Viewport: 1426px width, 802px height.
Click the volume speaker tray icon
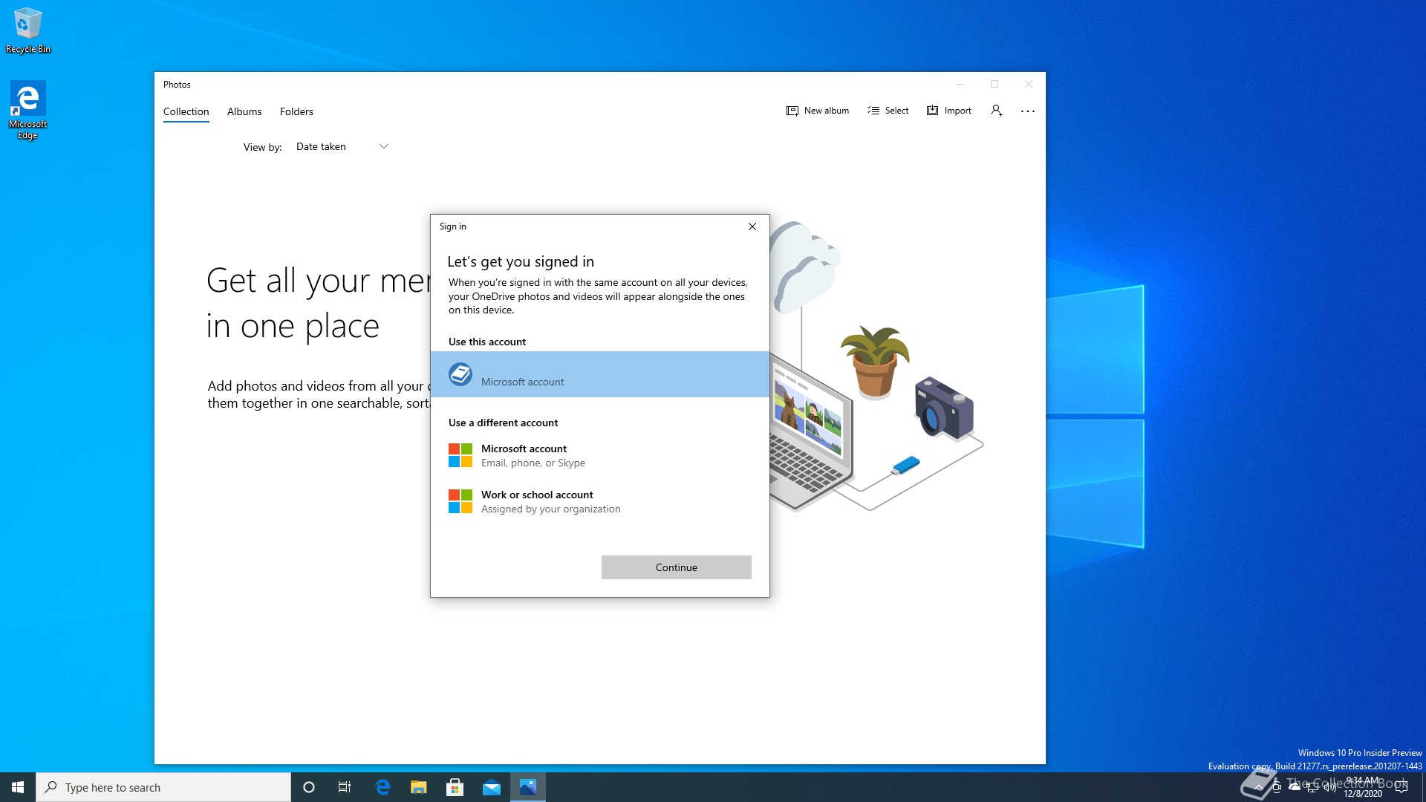pyautogui.click(x=1330, y=787)
